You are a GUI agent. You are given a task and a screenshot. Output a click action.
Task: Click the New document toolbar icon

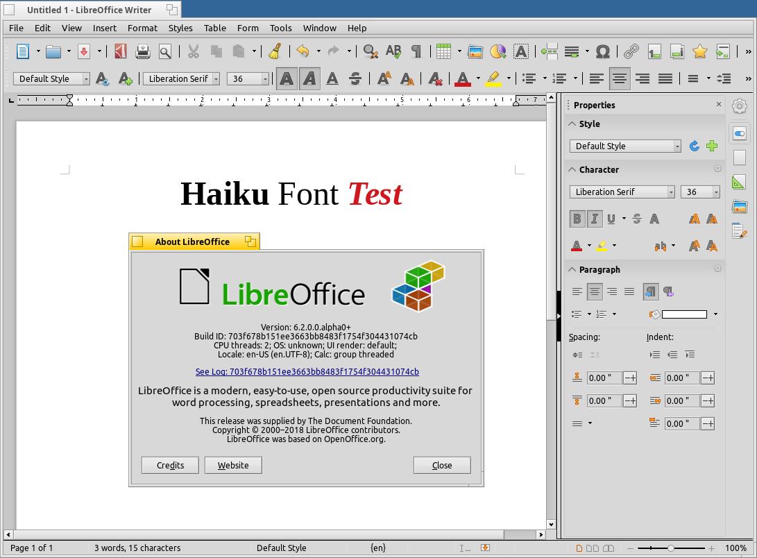[x=23, y=51]
